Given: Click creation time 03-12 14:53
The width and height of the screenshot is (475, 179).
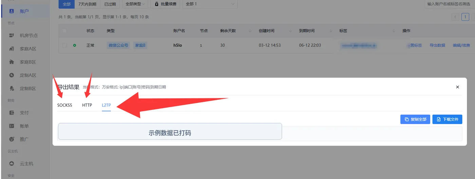Looking at the screenshot, I should [270, 45].
